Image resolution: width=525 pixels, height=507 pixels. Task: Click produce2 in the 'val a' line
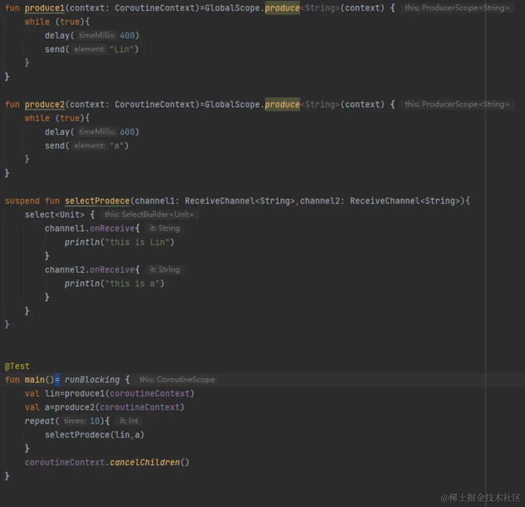click(x=75, y=407)
